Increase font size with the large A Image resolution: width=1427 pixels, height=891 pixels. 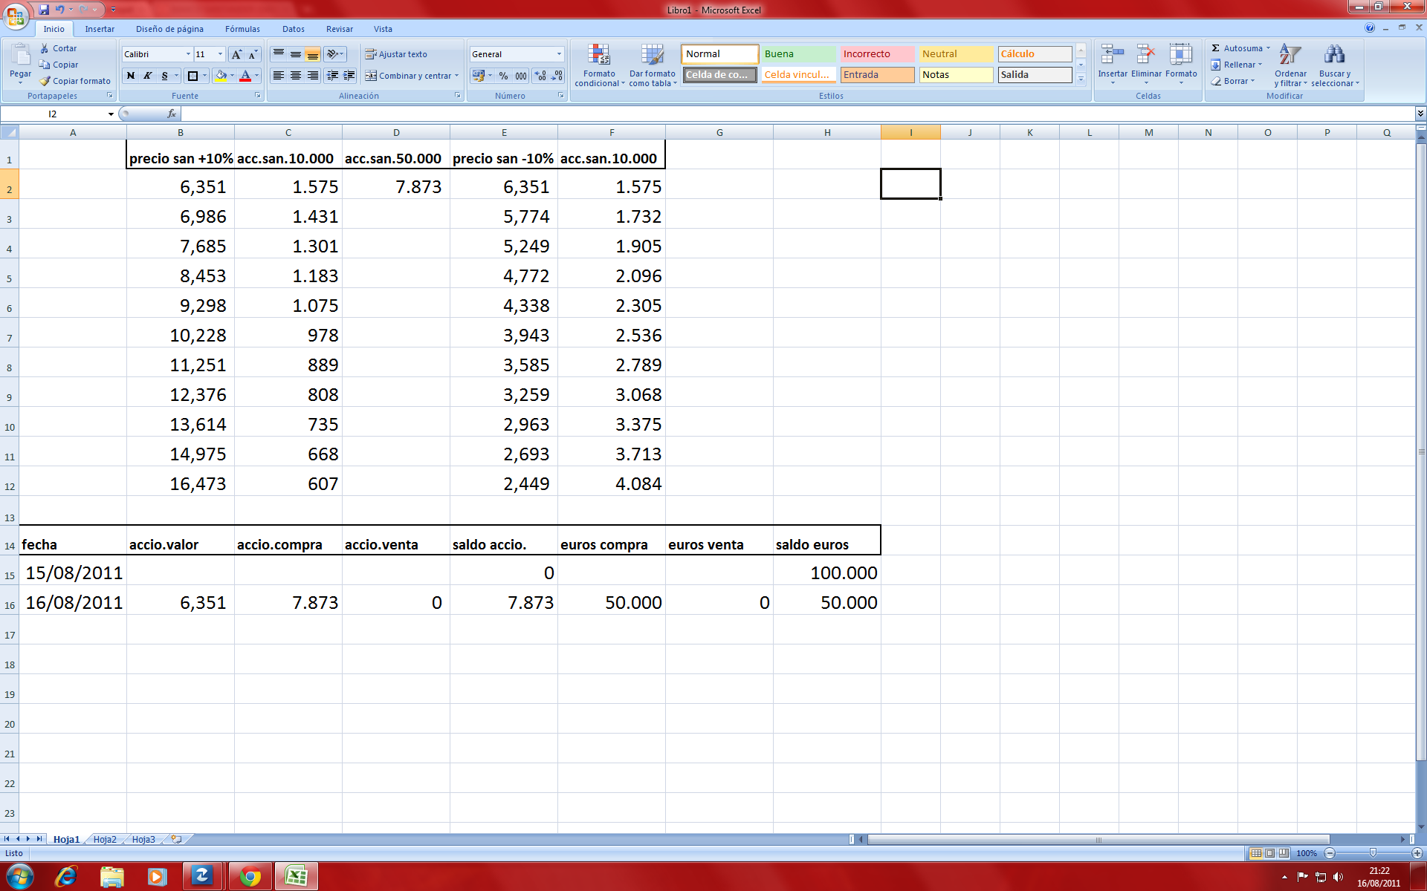236,54
